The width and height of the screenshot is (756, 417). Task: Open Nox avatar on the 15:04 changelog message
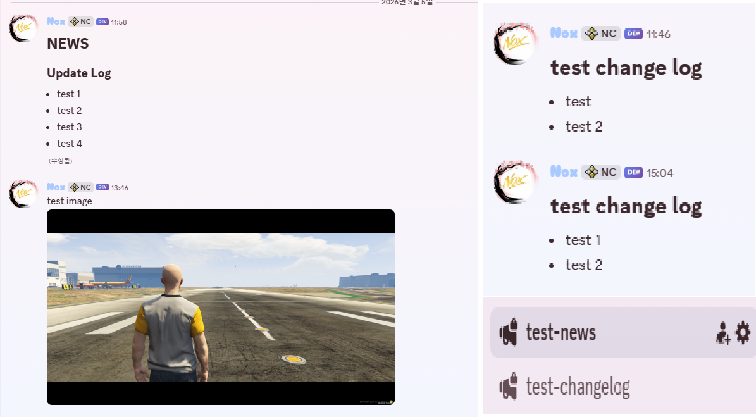tap(516, 182)
